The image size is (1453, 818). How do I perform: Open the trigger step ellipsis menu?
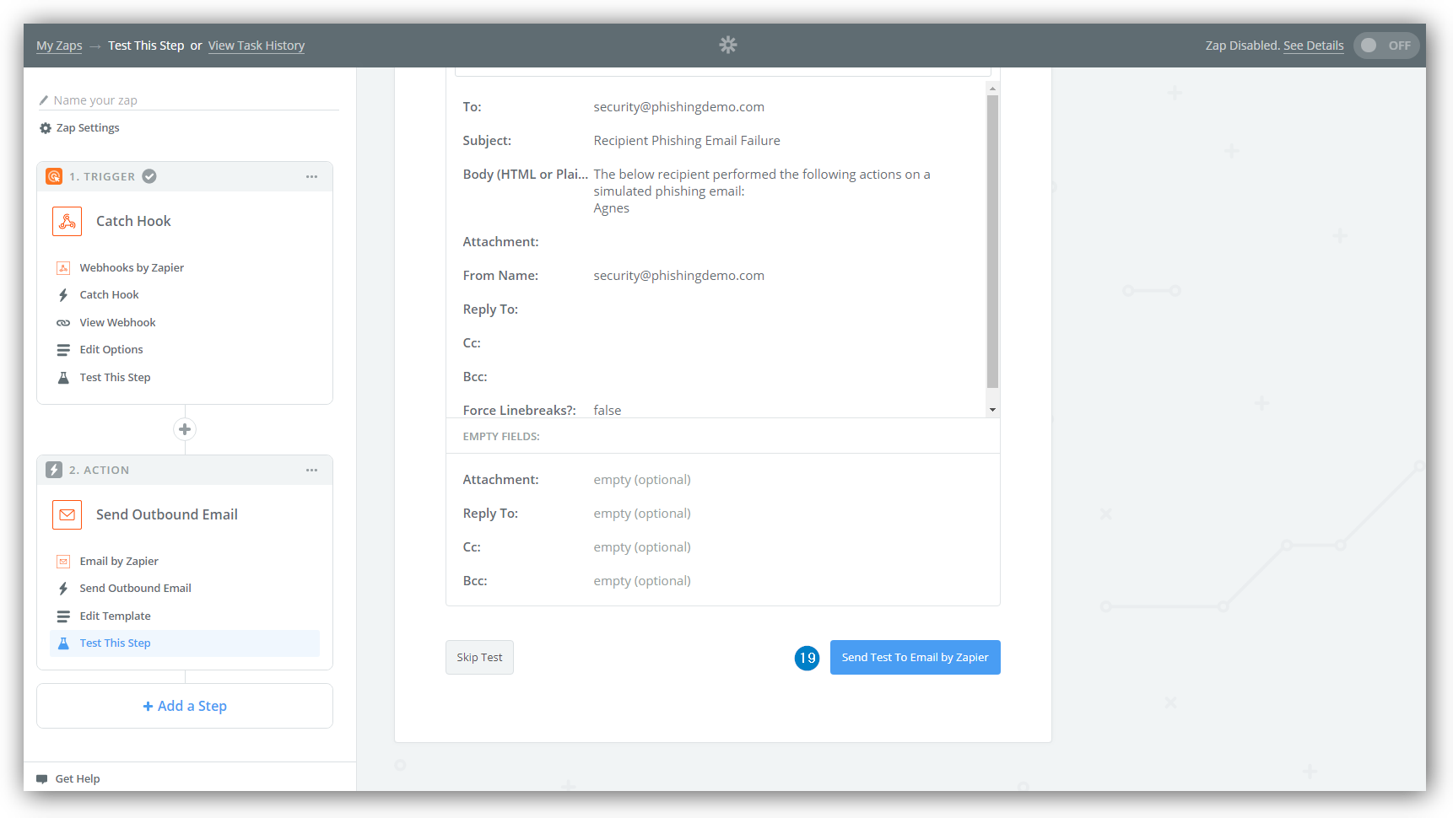(311, 176)
